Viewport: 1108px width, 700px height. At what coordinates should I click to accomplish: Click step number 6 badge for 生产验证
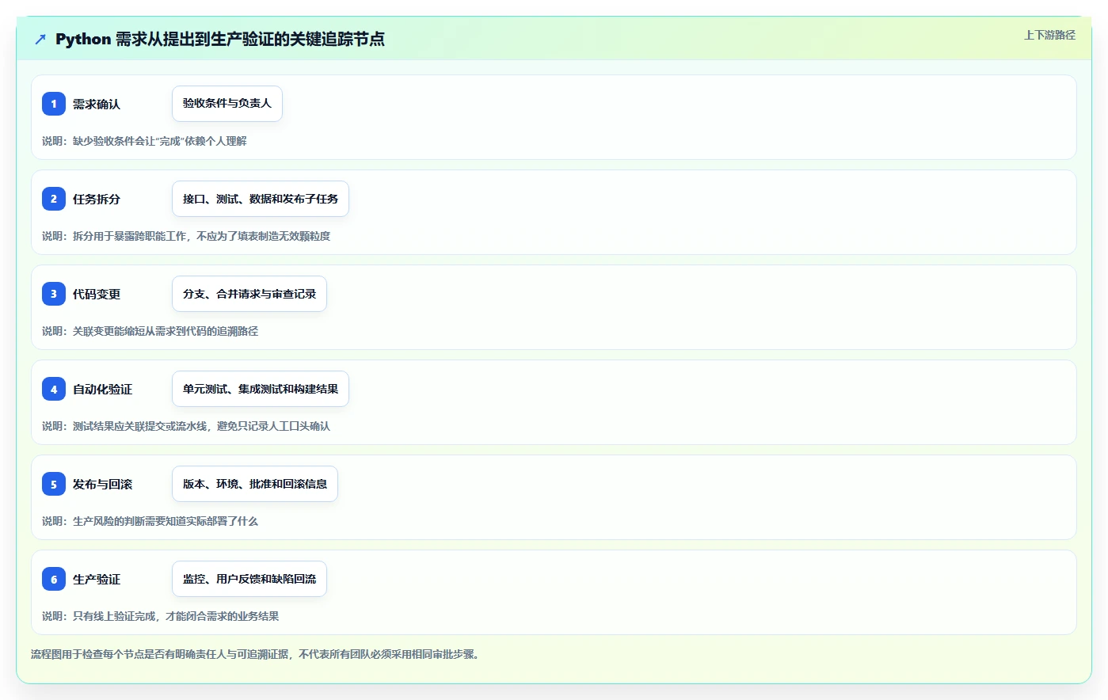coord(54,579)
